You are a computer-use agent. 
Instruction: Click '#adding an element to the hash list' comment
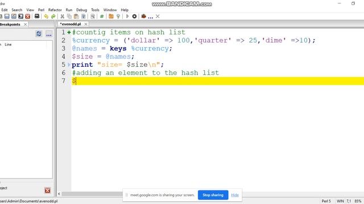pos(146,73)
